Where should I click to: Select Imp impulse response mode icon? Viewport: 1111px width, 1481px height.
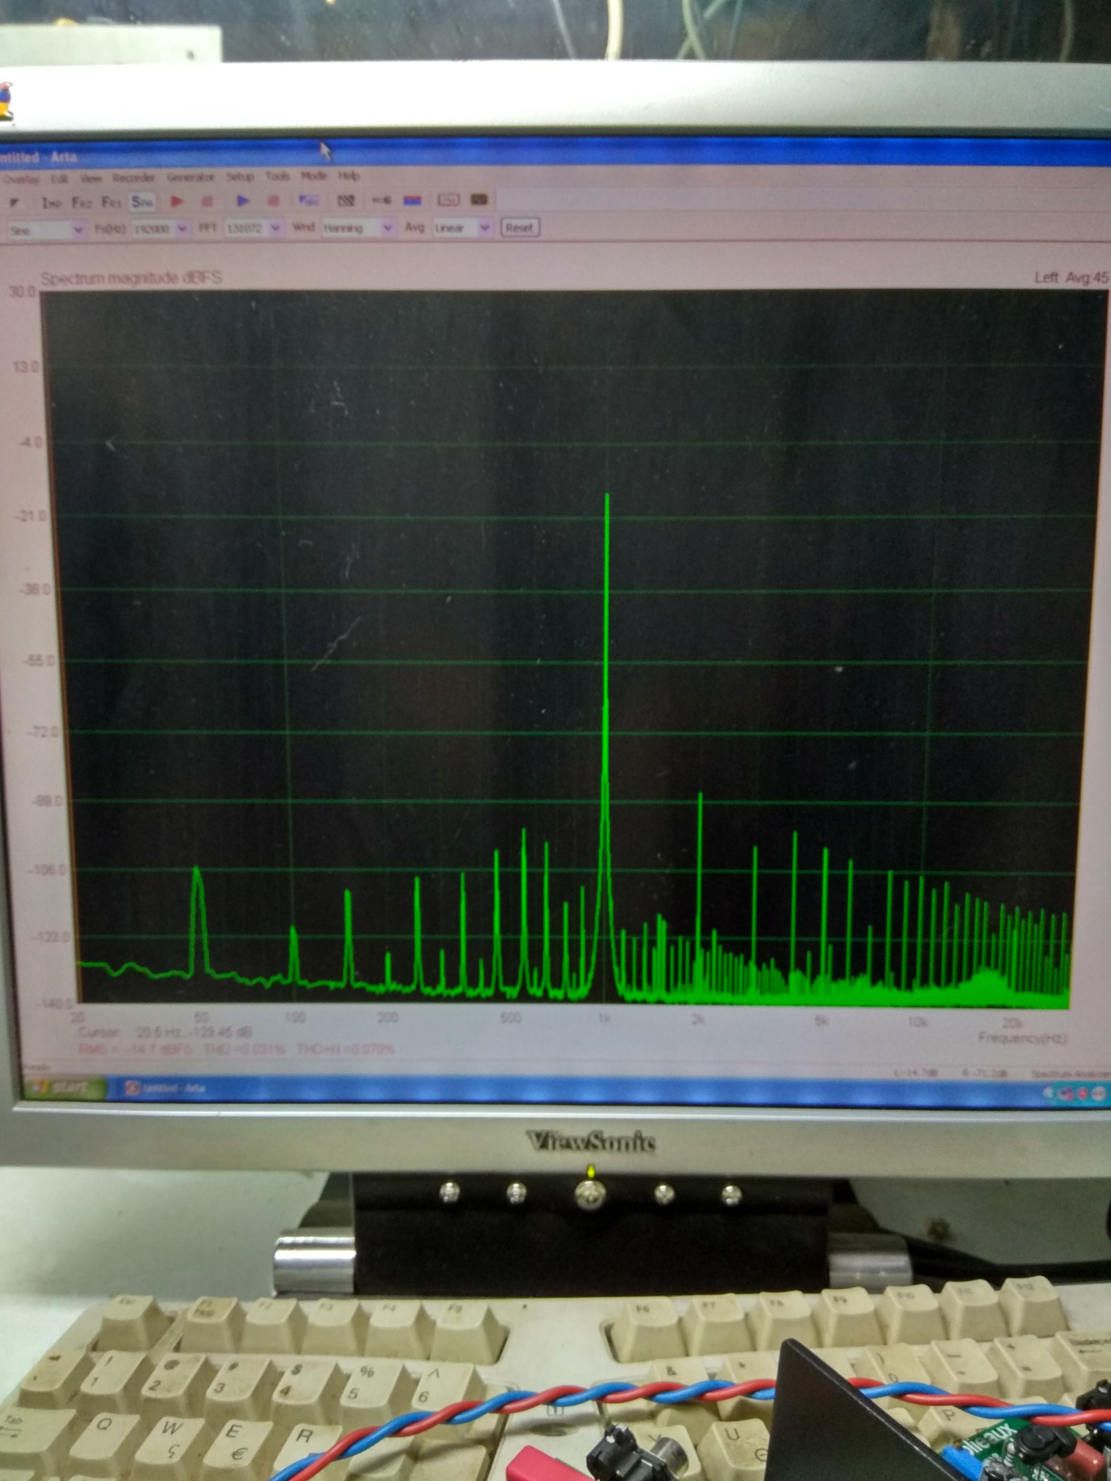coord(51,202)
